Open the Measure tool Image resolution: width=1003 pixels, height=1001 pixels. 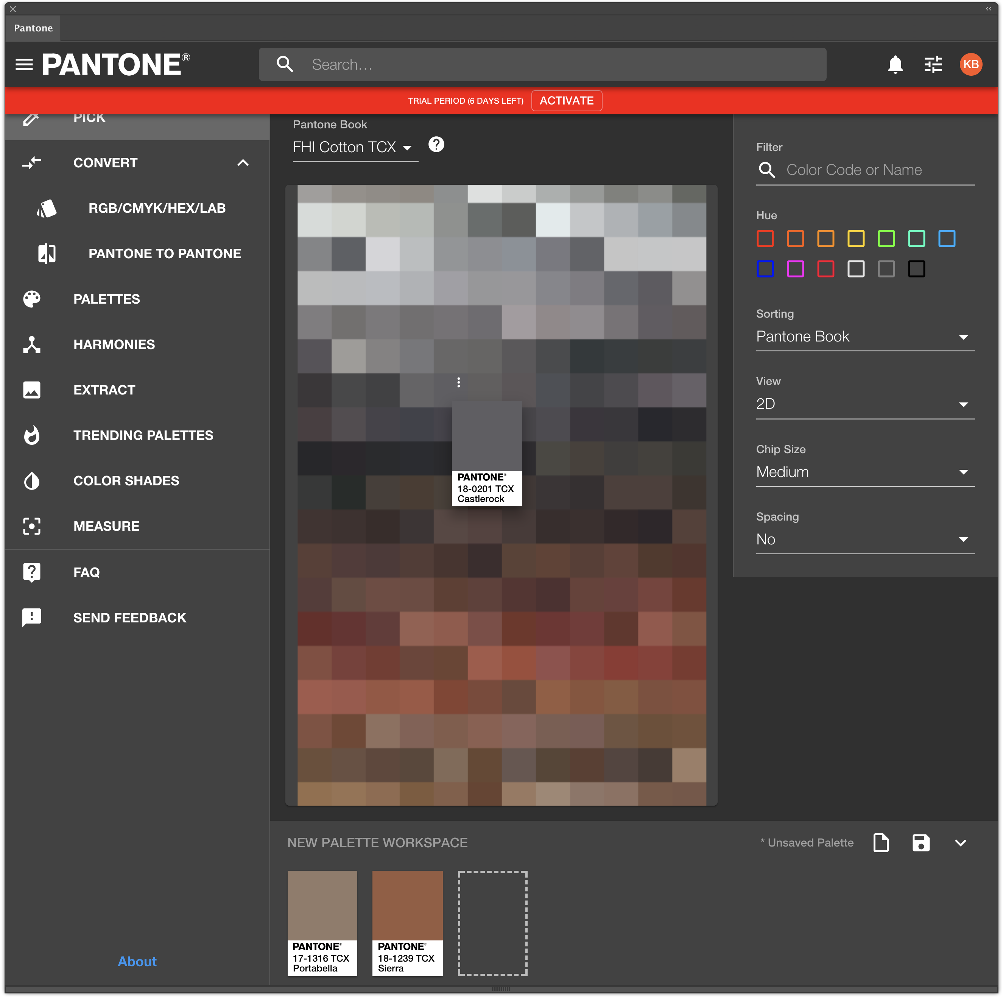click(137, 526)
